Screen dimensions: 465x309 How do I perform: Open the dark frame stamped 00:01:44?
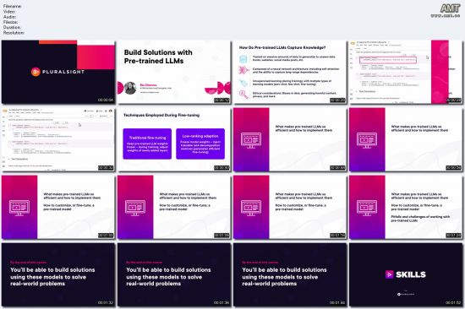pos(290,274)
